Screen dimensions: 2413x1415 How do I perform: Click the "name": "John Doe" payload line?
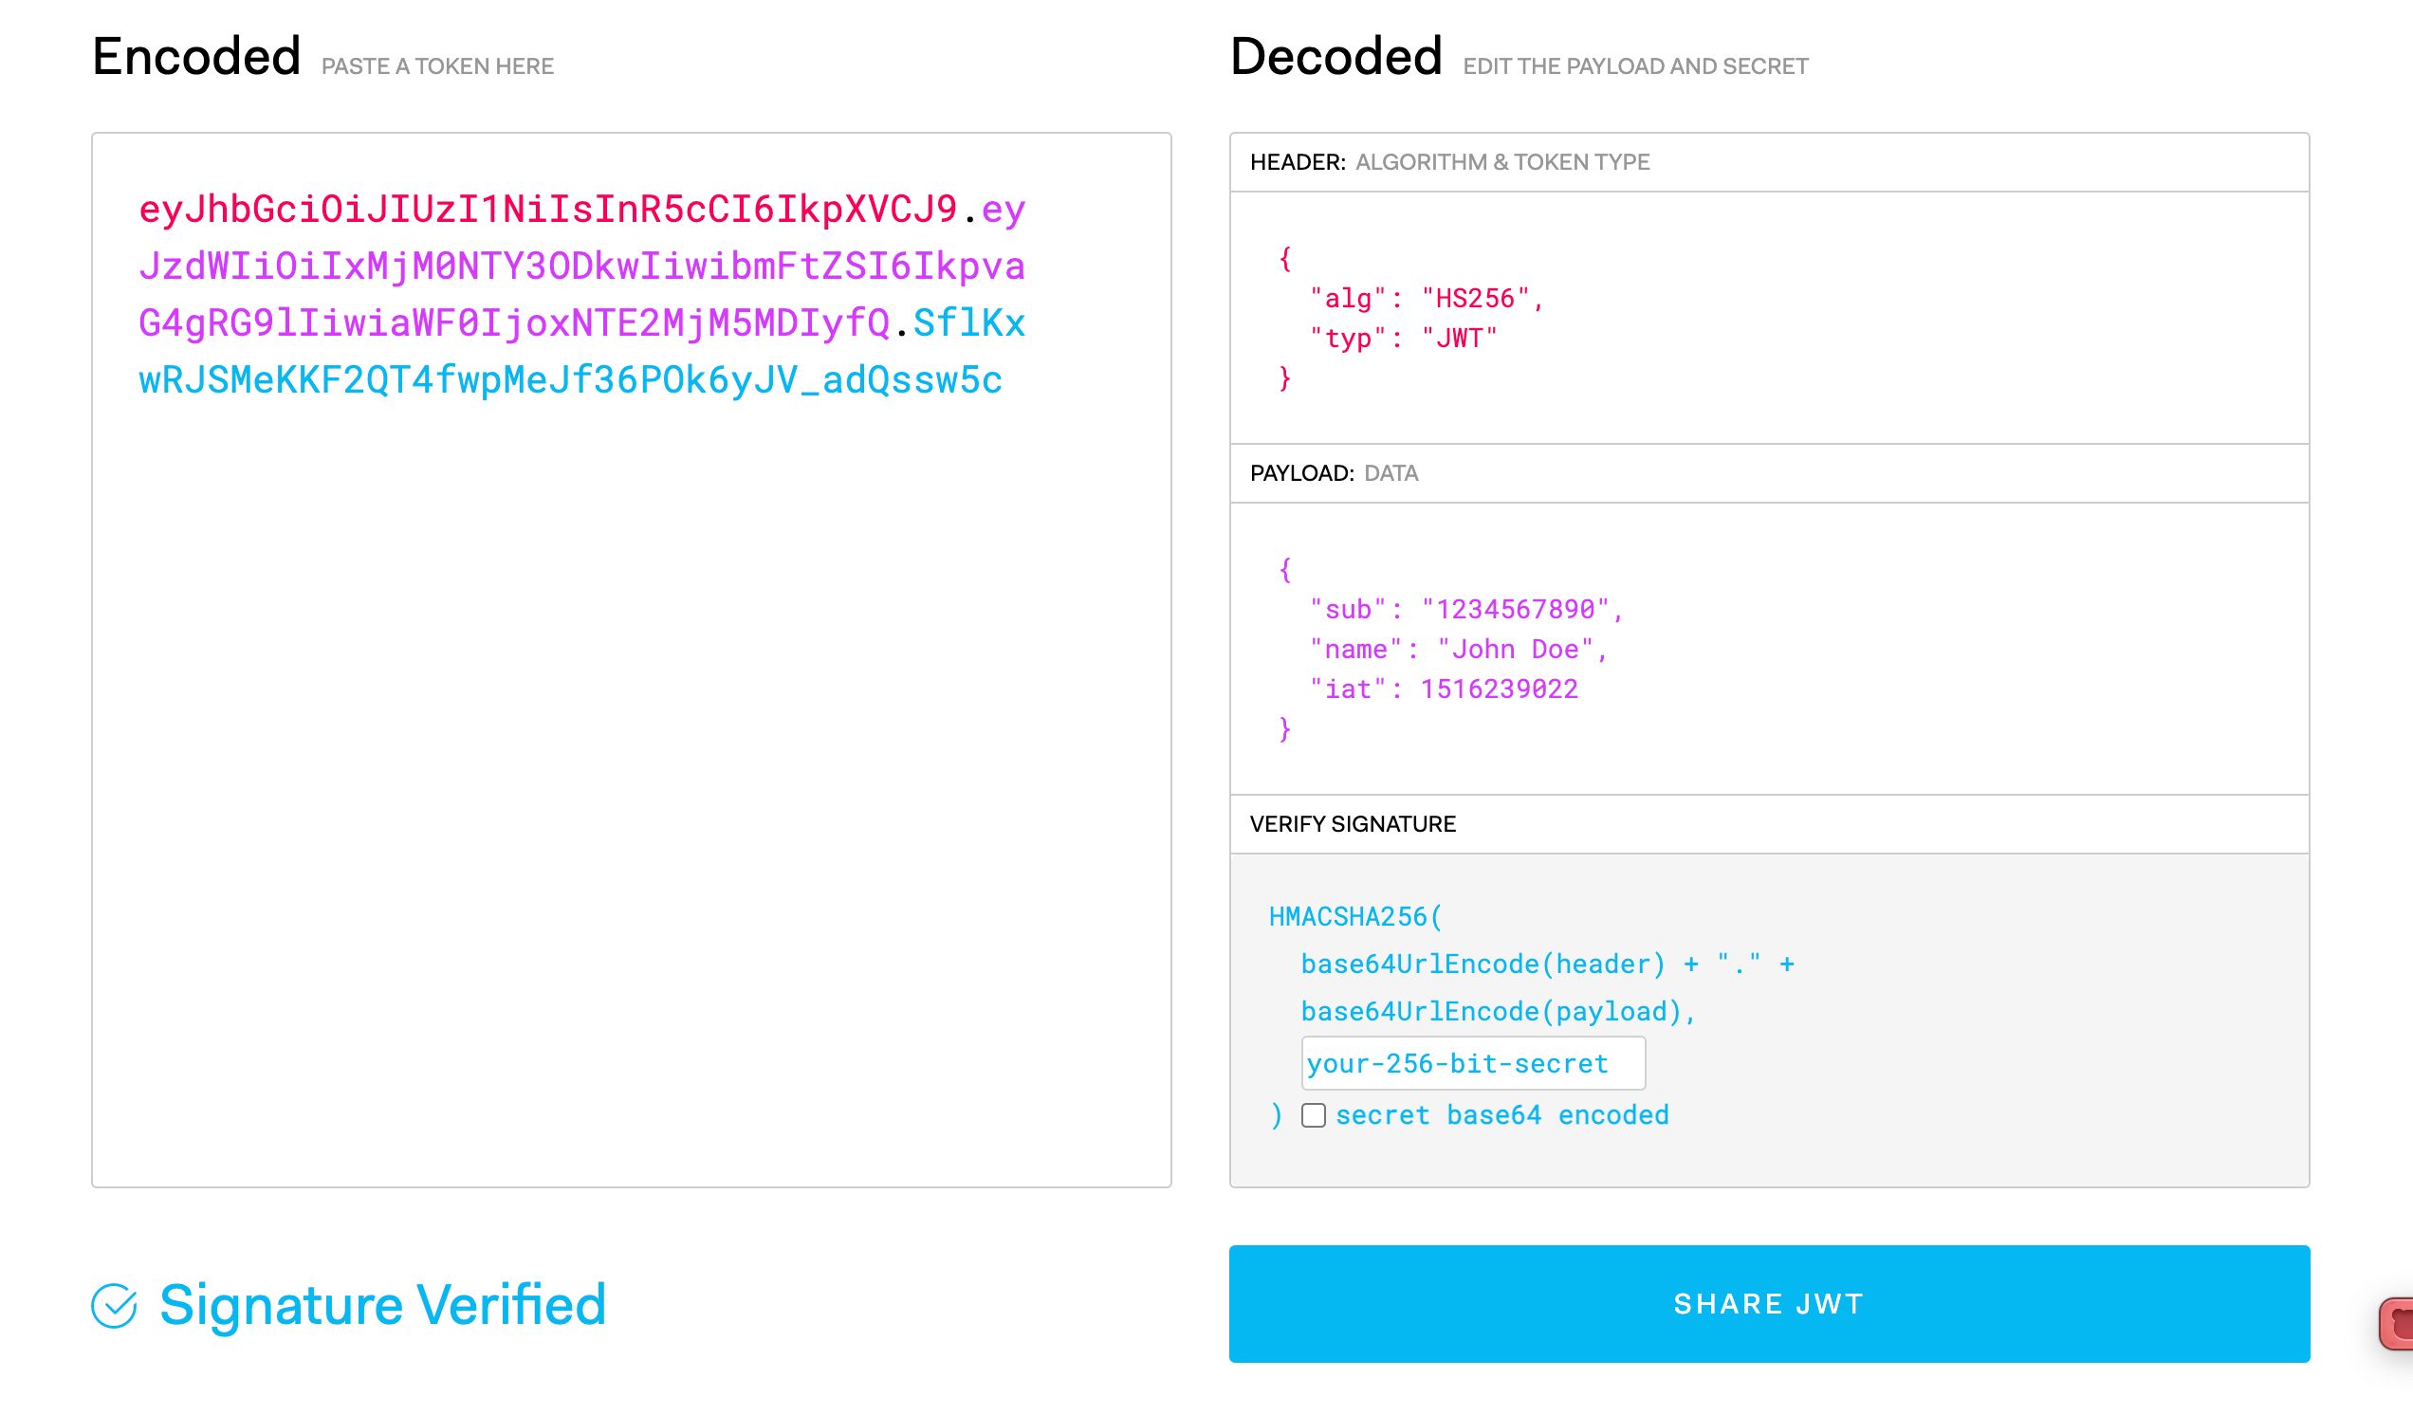[1457, 650]
